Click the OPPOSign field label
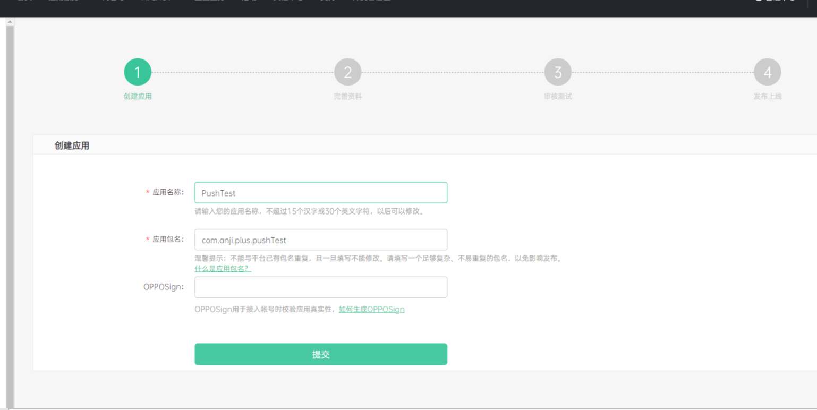 [163, 287]
